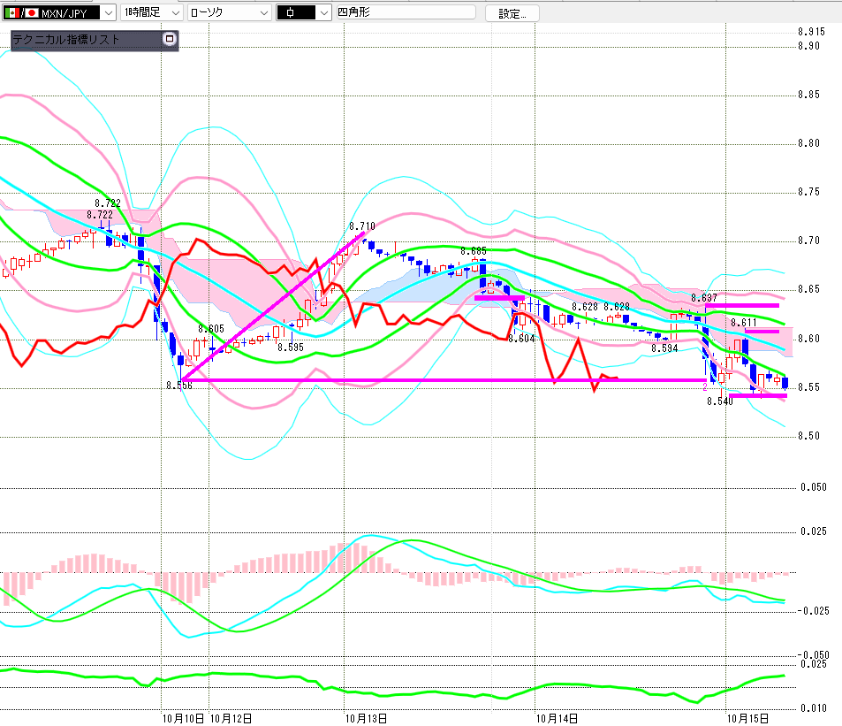Click the 8.75 price axis label
This screenshot has height=726, width=842.
(808, 192)
